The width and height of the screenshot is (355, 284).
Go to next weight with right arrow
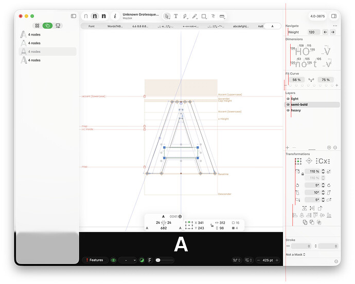332,32
